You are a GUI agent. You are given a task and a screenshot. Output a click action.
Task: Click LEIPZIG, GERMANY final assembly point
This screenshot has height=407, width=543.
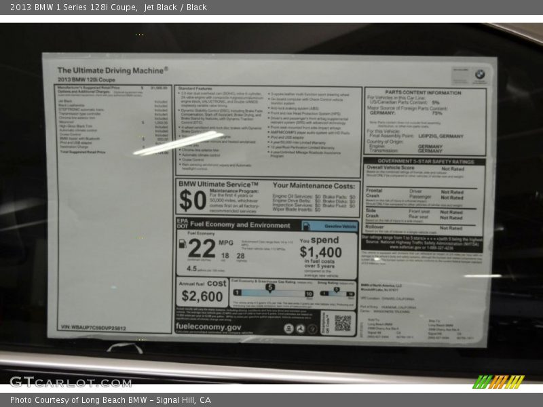tap(441, 136)
